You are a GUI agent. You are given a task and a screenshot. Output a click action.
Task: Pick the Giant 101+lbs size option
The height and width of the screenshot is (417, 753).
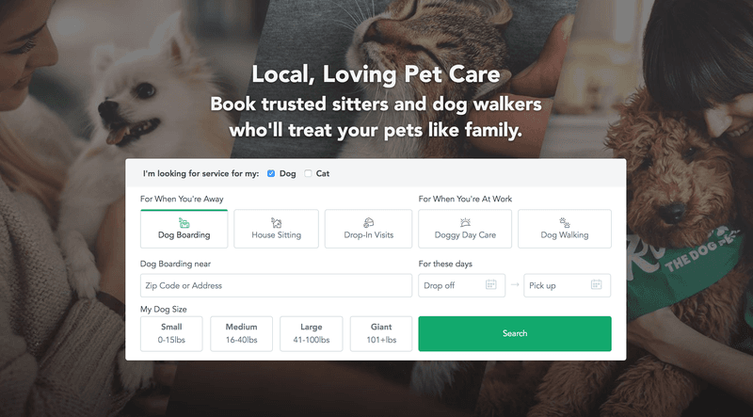click(381, 333)
